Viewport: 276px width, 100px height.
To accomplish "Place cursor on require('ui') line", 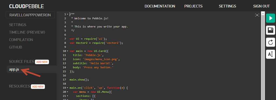I will coord(88,39).
